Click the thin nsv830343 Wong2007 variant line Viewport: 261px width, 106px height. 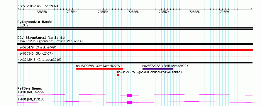pos(135,56)
